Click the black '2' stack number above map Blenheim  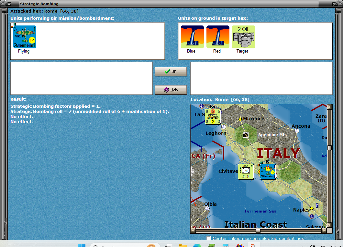point(268,162)
